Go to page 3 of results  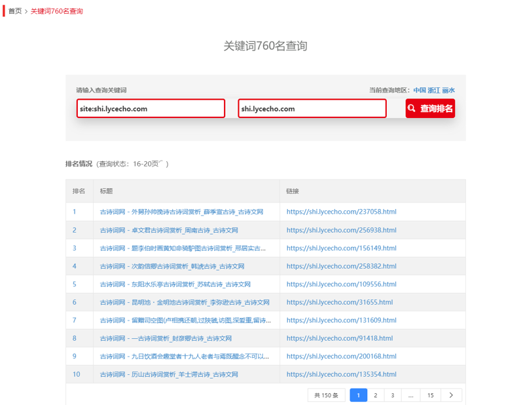click(x=393, y=395)
